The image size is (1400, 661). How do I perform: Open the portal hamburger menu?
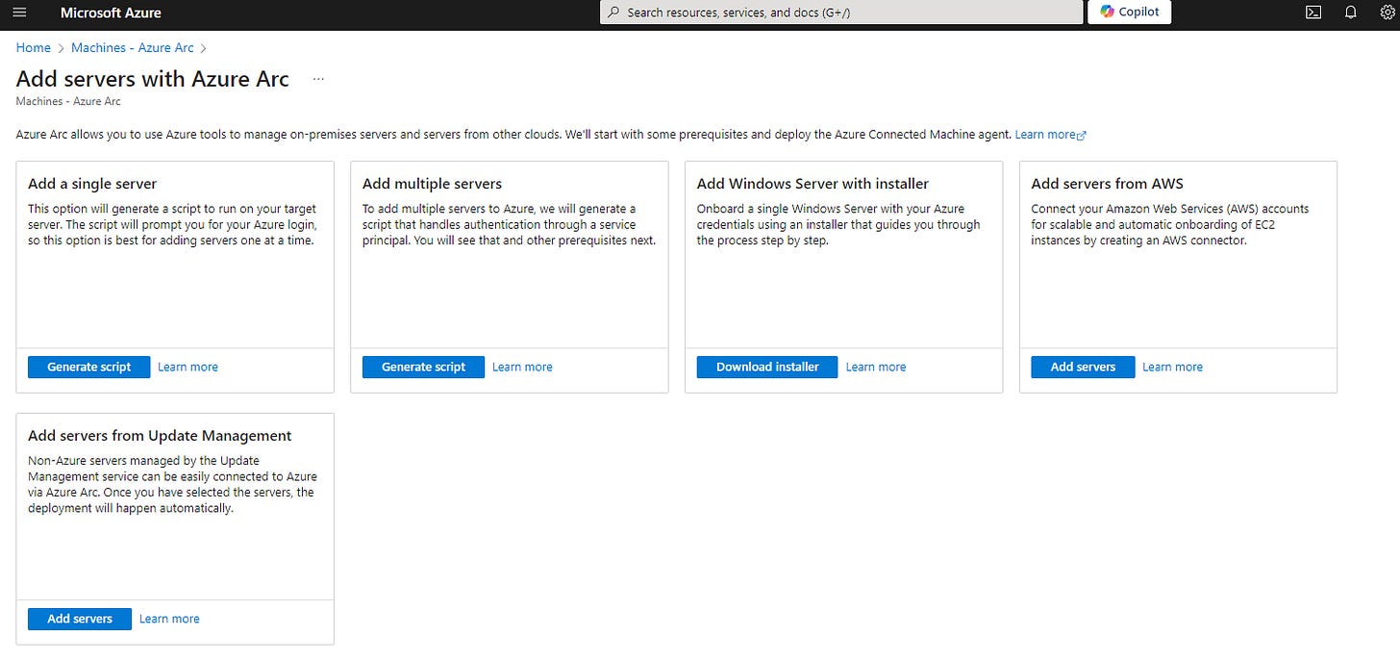click(x=19, y=13)
